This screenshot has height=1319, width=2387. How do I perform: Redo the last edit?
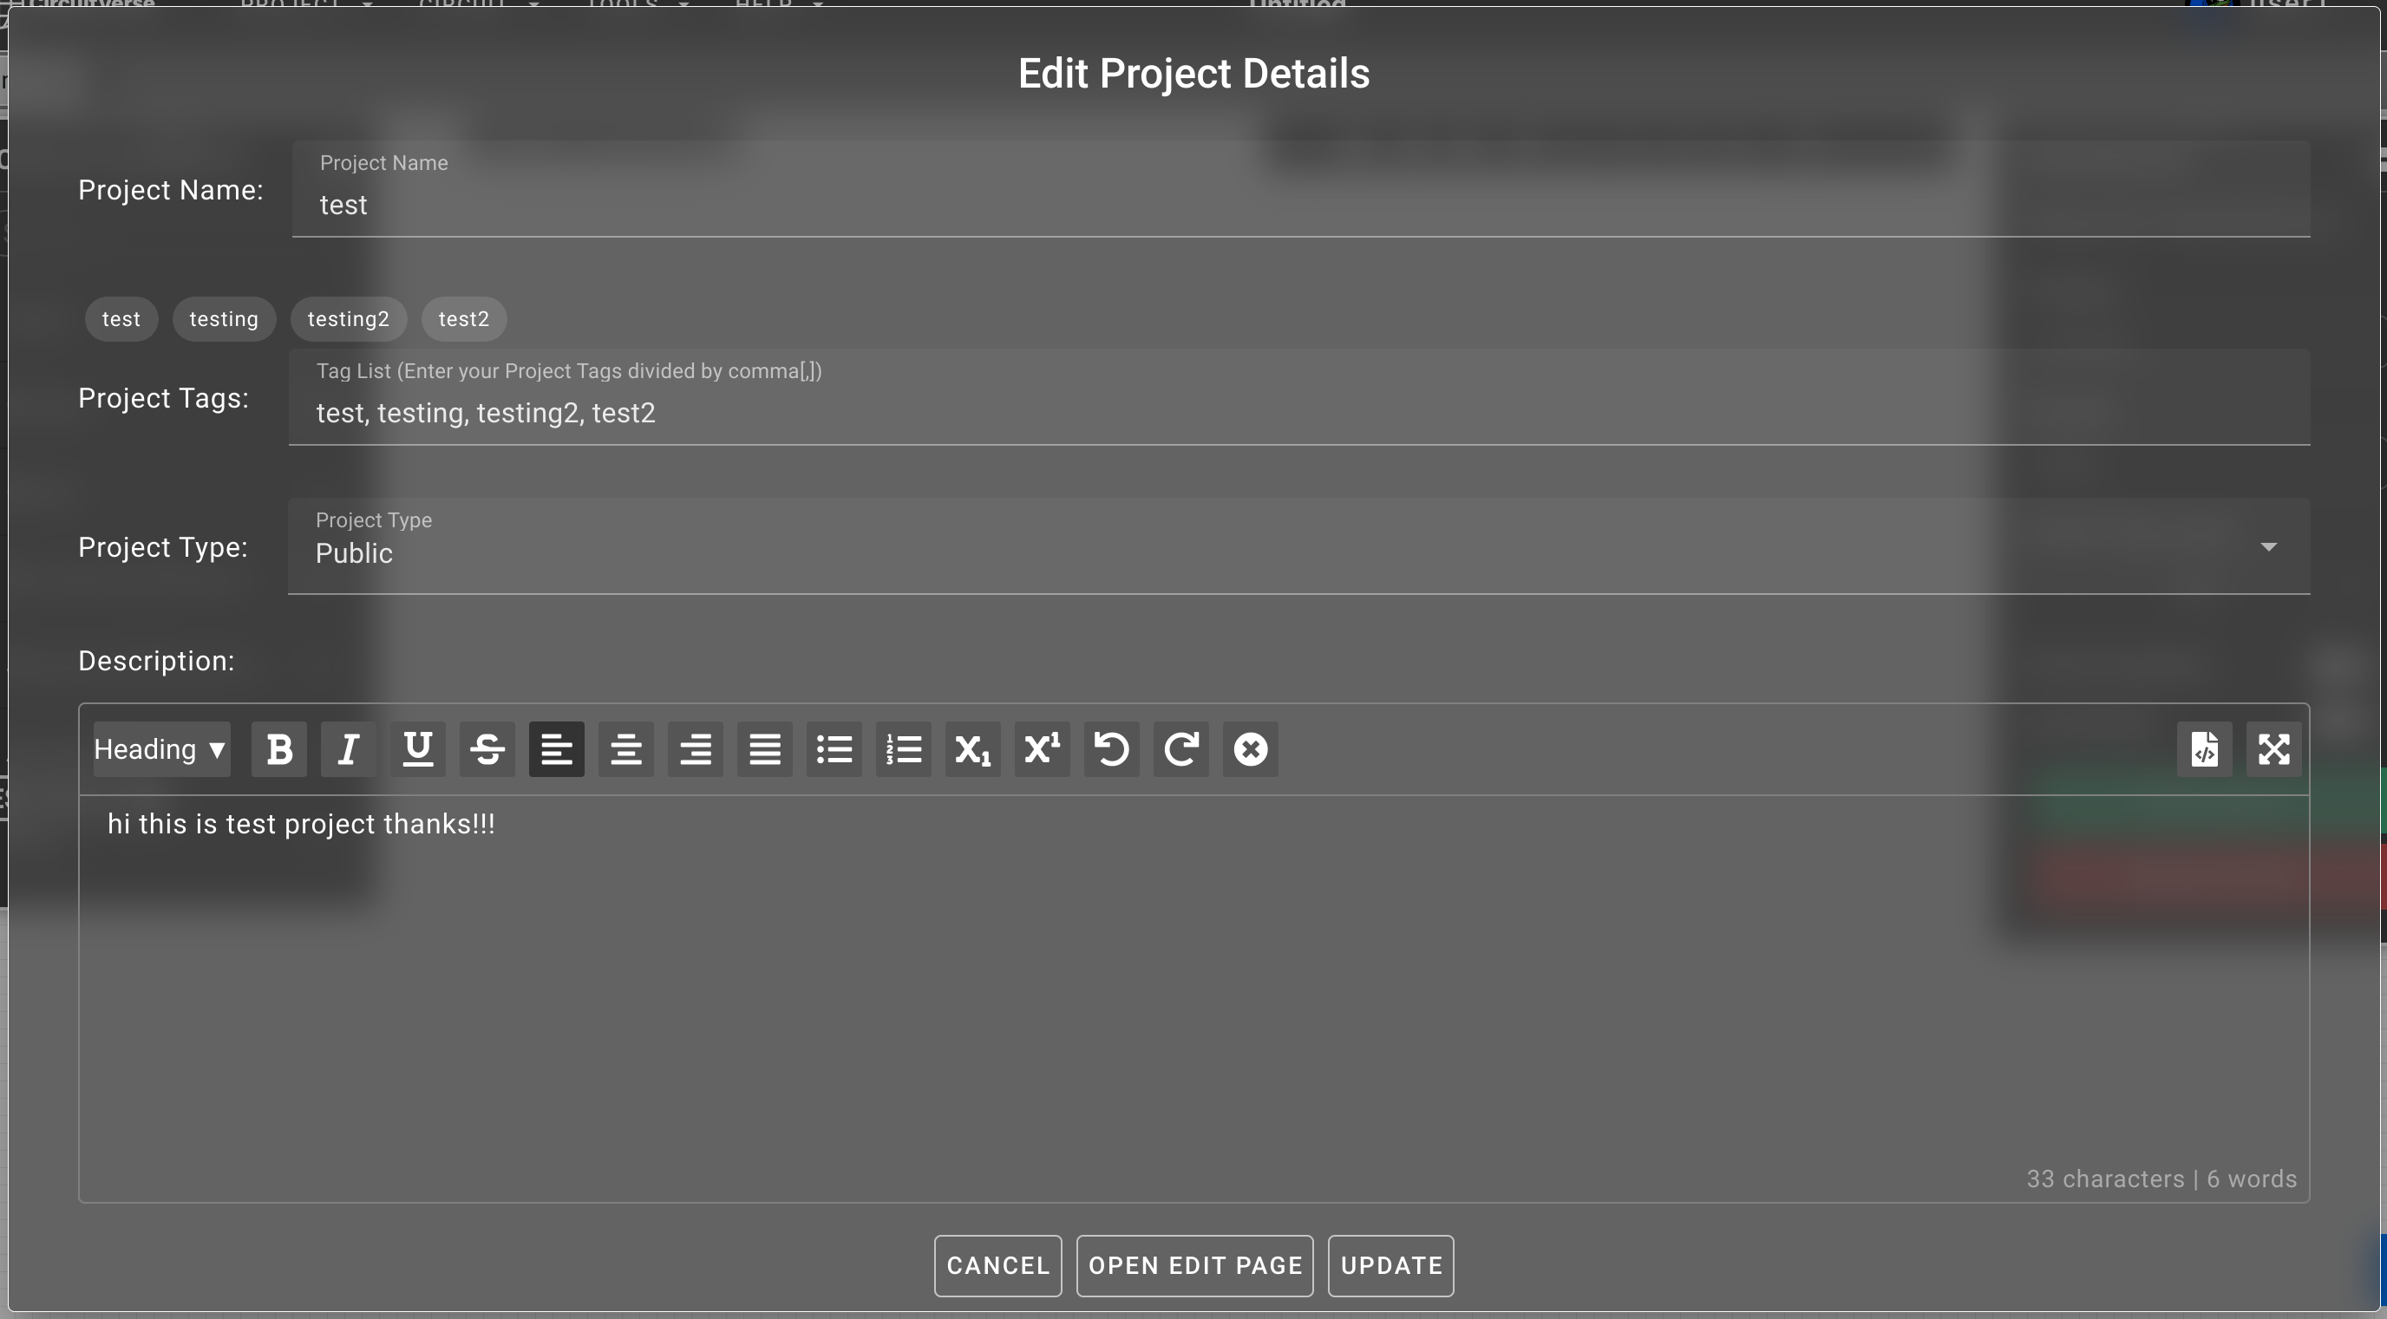pyautogui.click(x=1180, y=749)
